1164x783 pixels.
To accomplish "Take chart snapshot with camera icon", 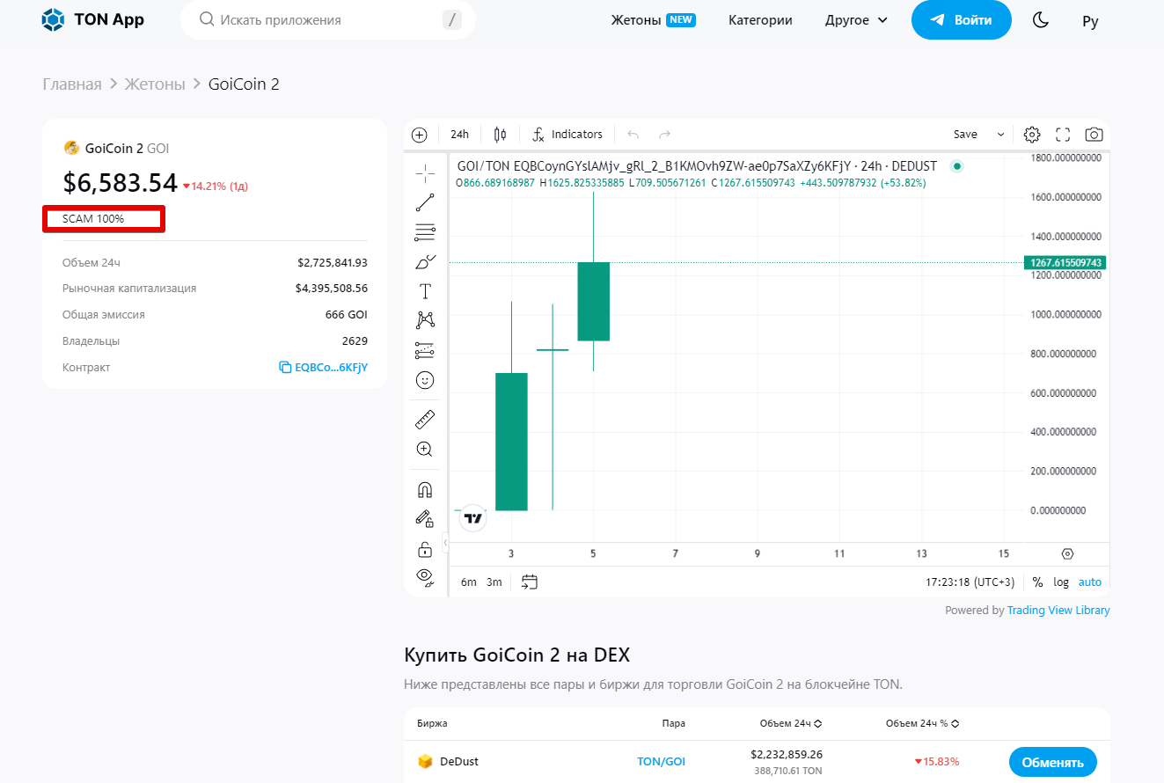I will (1094, 135).
